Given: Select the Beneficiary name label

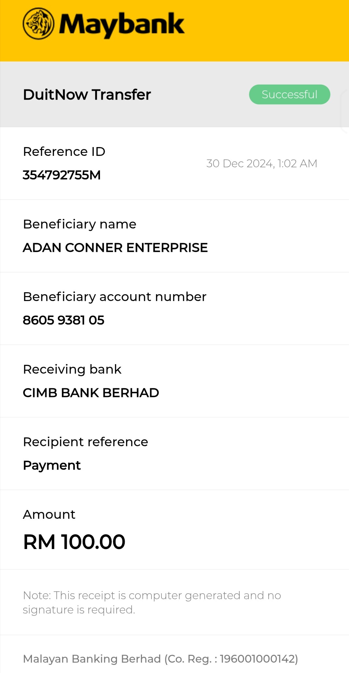Looking at the screenshot, I should click(80, 224).
